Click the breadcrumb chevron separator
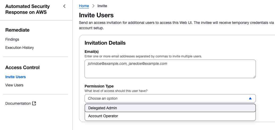Viewport: 275px width, 130px height. (x=93, y=6)
